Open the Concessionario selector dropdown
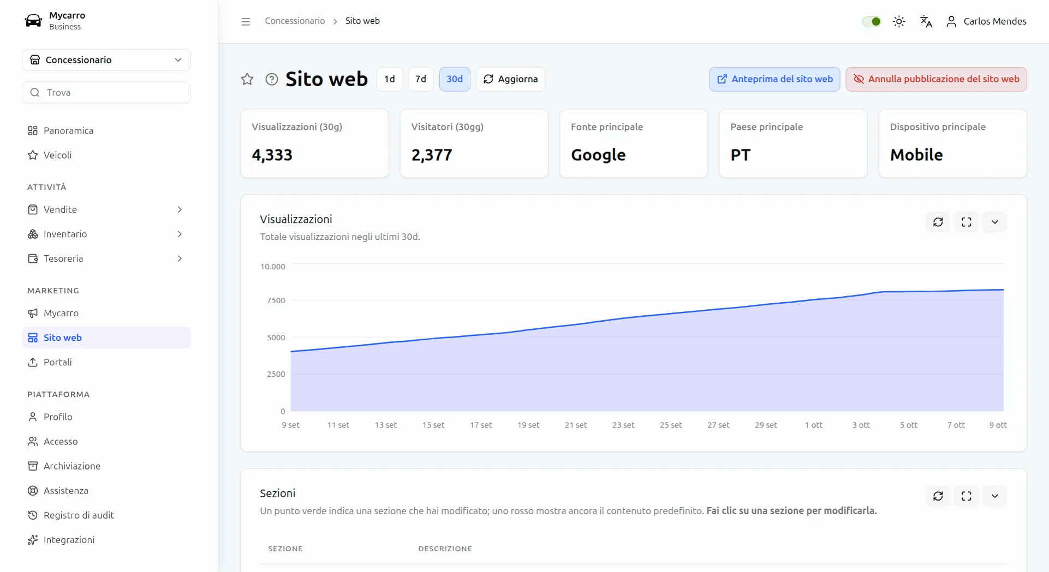Screen dimensions: 1049x572 [106, 60]
